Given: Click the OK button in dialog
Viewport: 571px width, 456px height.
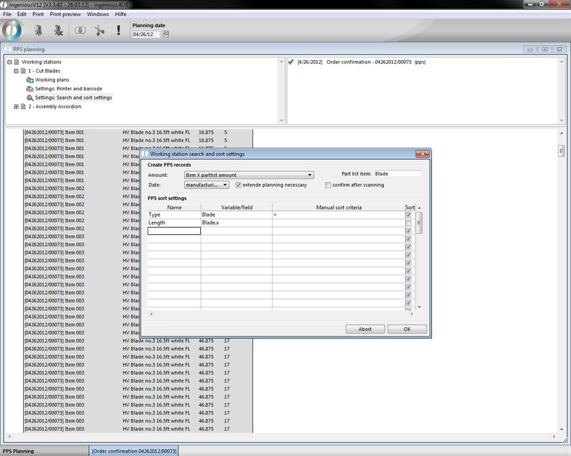Looking at the screenshot, I should pos(407,329).
